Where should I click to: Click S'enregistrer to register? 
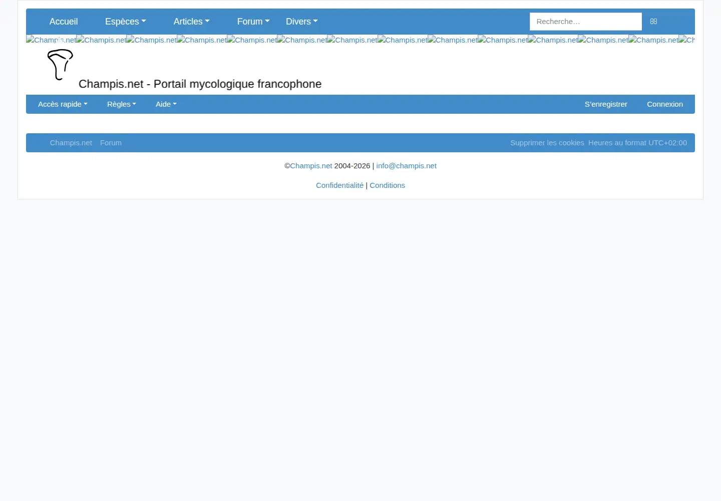(606, 104)
